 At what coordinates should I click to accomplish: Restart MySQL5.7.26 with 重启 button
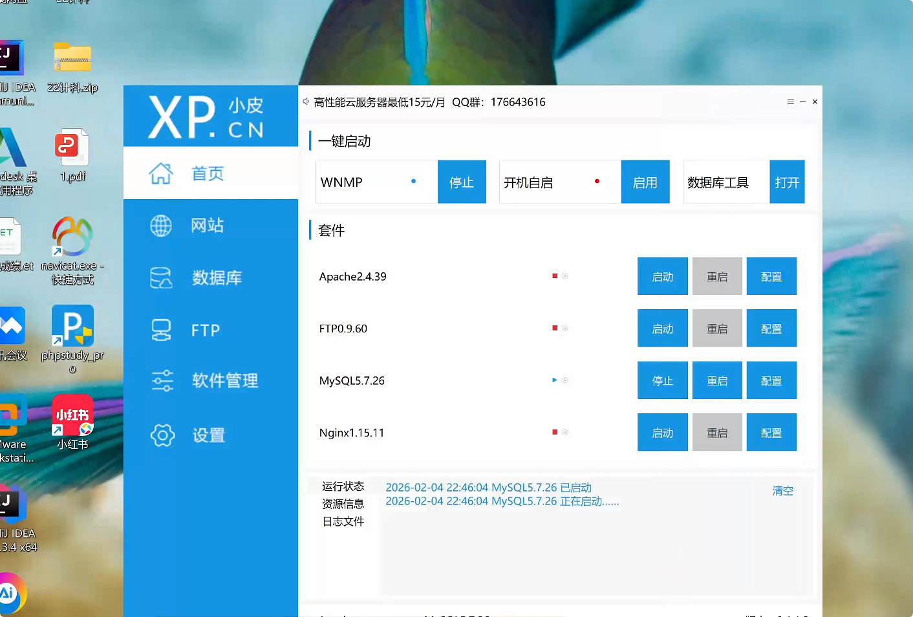point(717,381)
